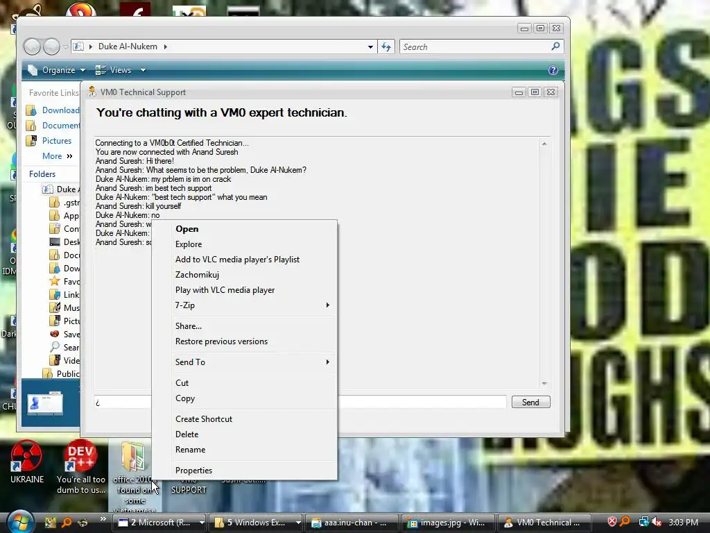This screenshot has height=533, width=710.
Task: Select the Public folder in tree
Action: tap(61, 373)
